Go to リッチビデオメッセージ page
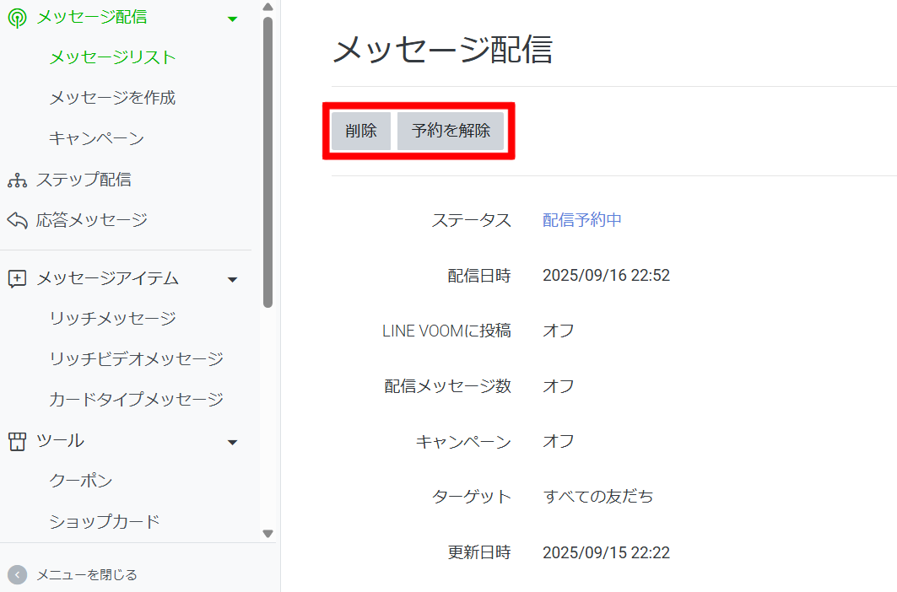 (136, 359)
